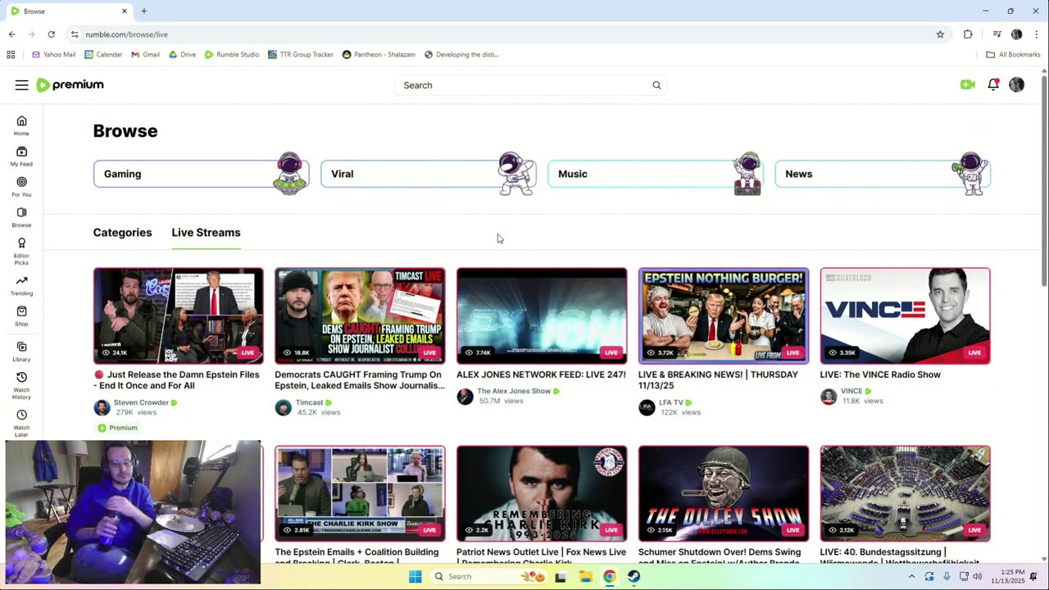This screenshot has width=1049, height=590.
Task: Open the News category
Action: click(883, 174)
